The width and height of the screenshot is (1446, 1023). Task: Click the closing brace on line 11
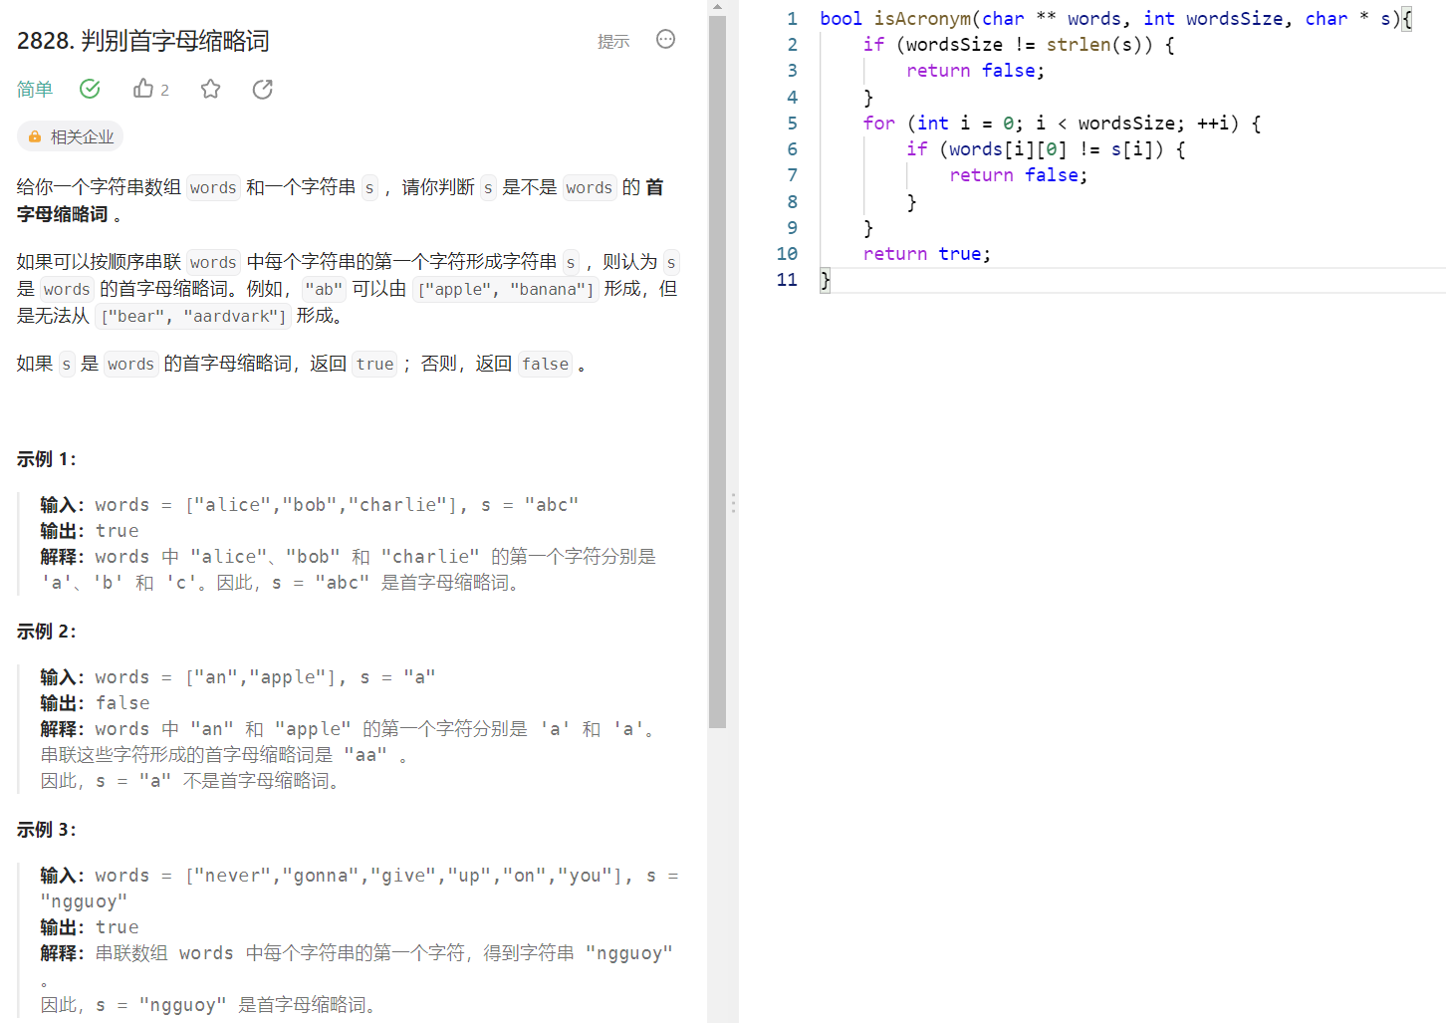[x=825, y=279]
